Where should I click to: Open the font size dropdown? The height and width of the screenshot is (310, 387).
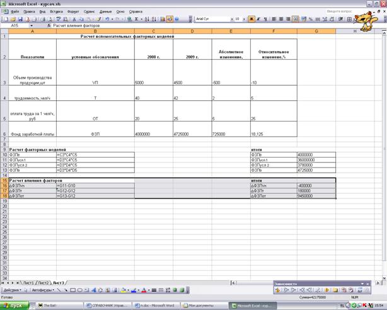(245, 19)
